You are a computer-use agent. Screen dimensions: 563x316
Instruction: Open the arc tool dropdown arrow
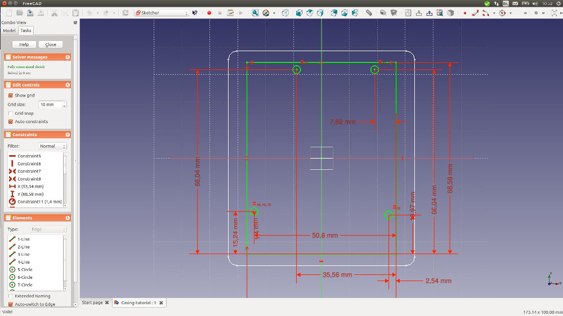coord(494,13)
